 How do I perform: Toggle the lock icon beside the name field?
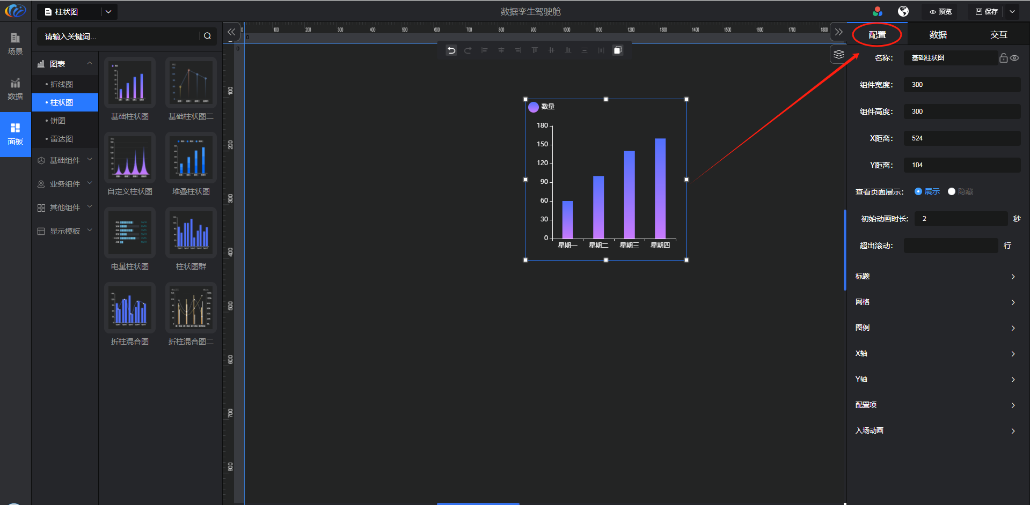tap(1003, 58)
